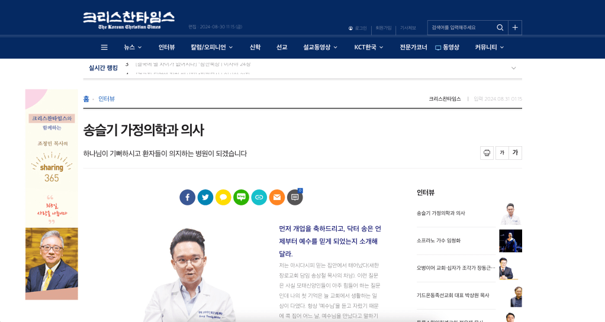This screenshot has width=605, height=322.
Task: Click the 로그인 link
Action: tap(358, 28)
